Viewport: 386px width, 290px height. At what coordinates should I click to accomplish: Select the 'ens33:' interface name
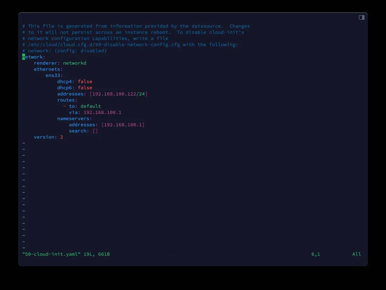(x=54, y=75)
